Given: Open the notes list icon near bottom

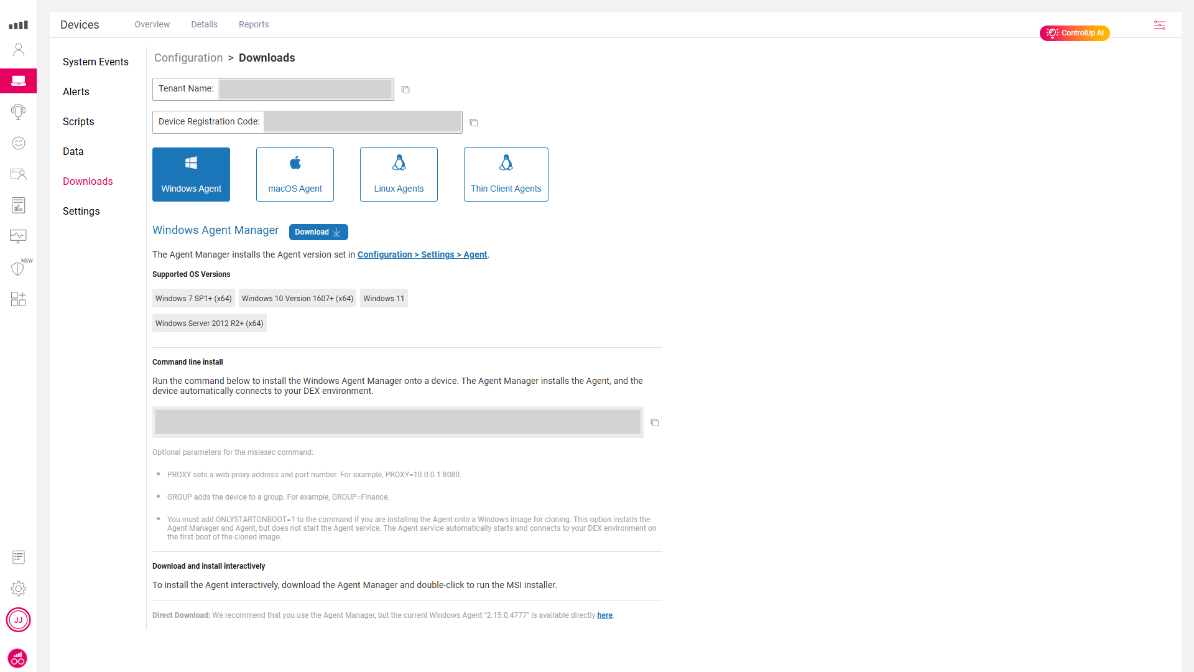Looking at the screenshot, I should pyautogui.click(x=19, y=557).
